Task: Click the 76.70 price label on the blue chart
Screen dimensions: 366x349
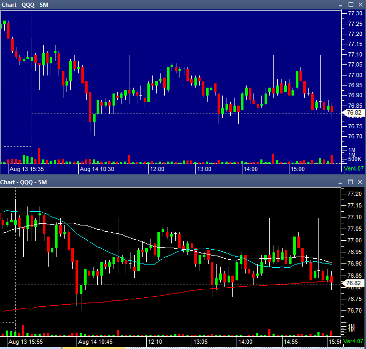Action: tap(355, 136)
